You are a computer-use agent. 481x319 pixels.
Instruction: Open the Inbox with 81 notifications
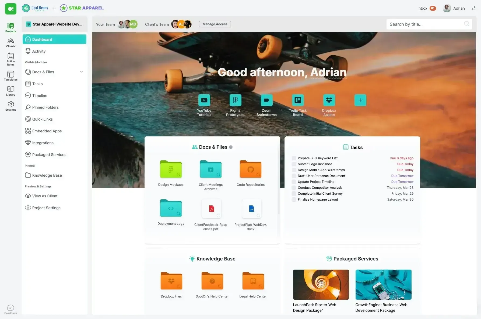click(x=427, y=8)
